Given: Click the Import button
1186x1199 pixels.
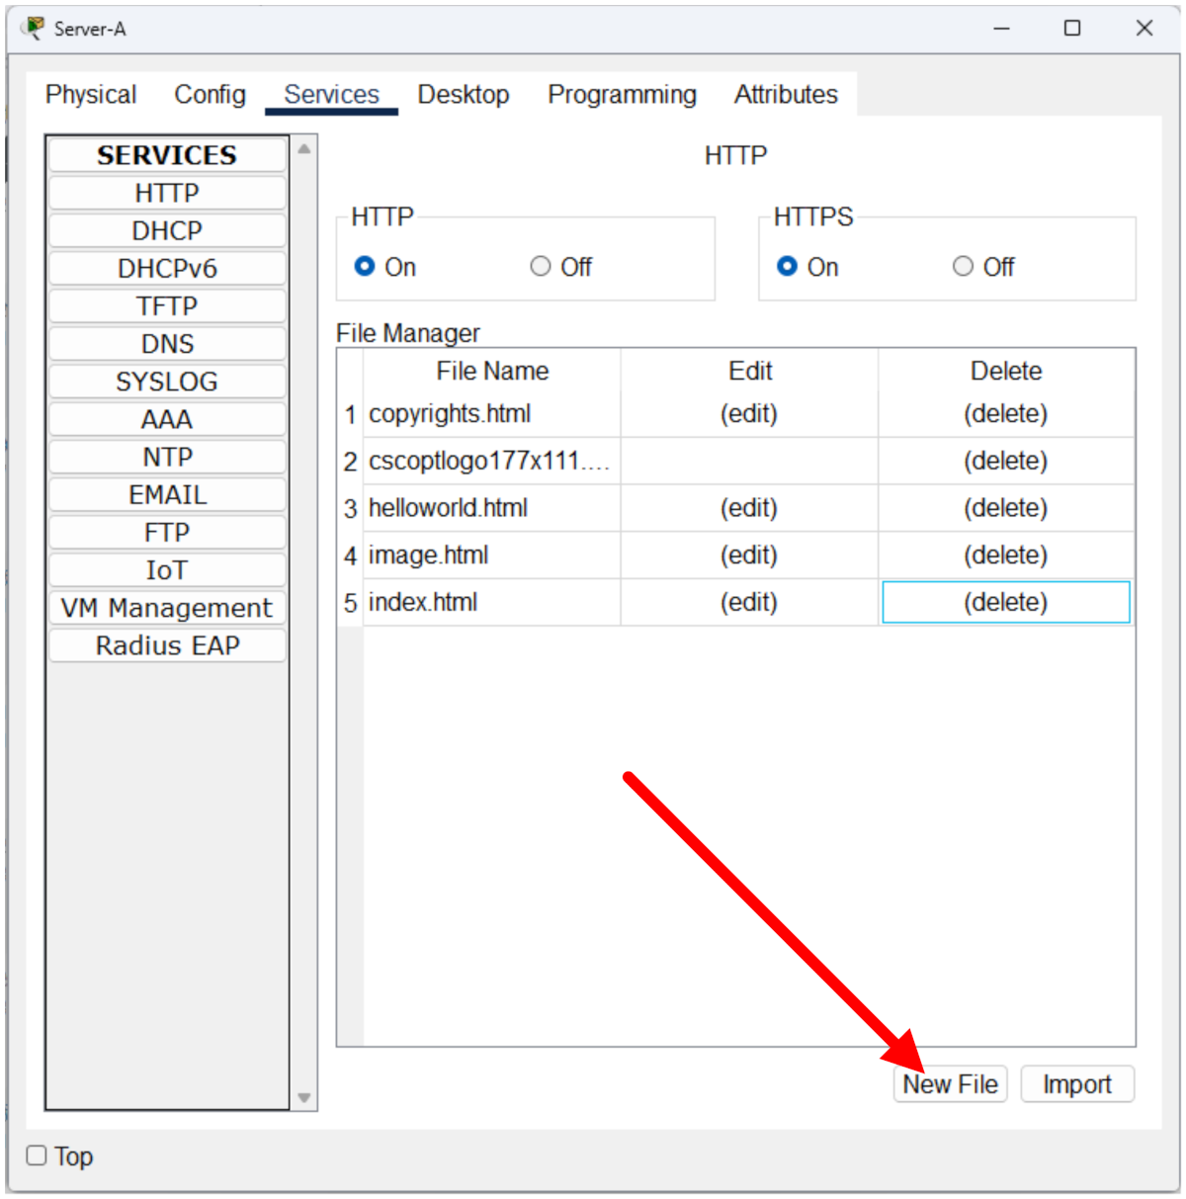Looking at the screenshot, I should (x=1076, y=1084).
